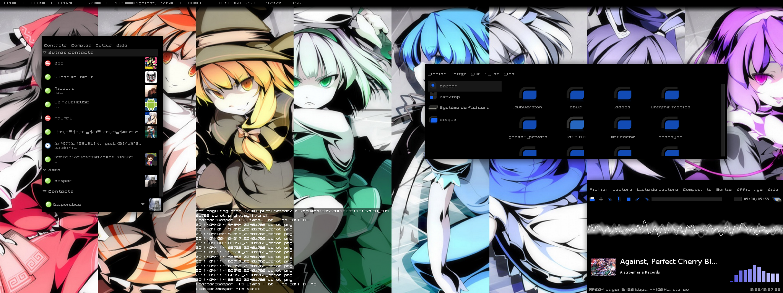The image size is (783, 293).
Task: Click the RAM meter in top panel
Action: click(97, 3)
